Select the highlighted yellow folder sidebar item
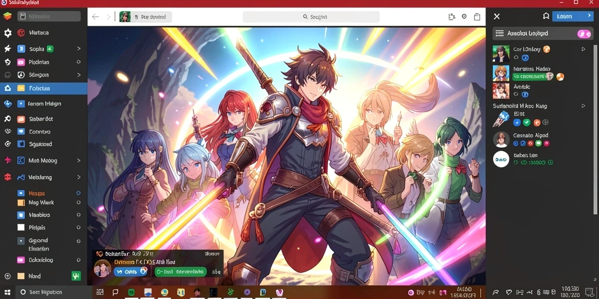599x299 pixels. coord(43,89)
